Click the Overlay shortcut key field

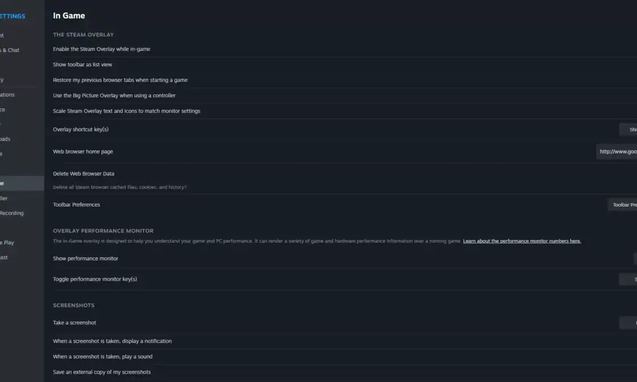click(628, 130)
